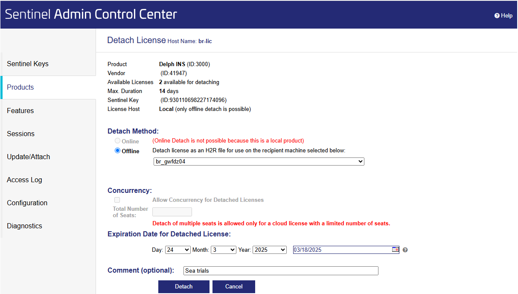This screenshot has width=518, height=294.
Task: Click the Comment field containing Sea trials
Action: pyautogui.click(x=280, y=271)
